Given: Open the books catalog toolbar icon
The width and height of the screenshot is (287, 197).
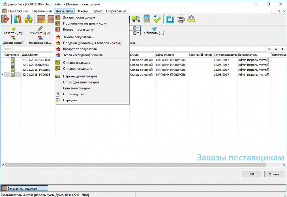Looking at the screenshot, I should click(x=17, y=19).
